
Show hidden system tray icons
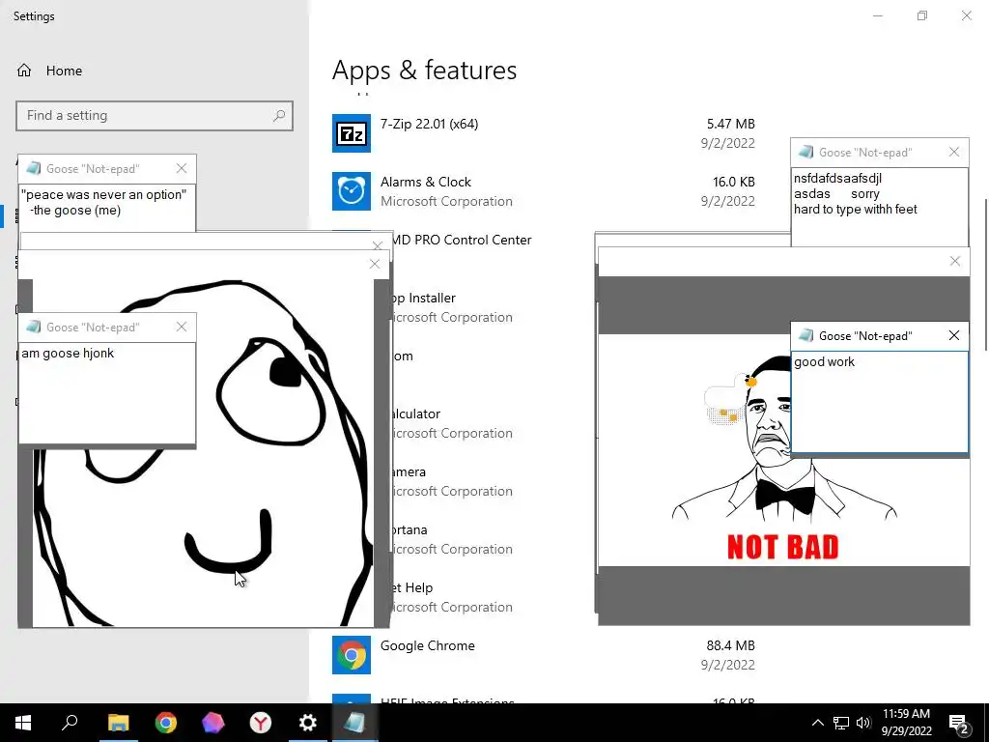[x=817, y=723]
